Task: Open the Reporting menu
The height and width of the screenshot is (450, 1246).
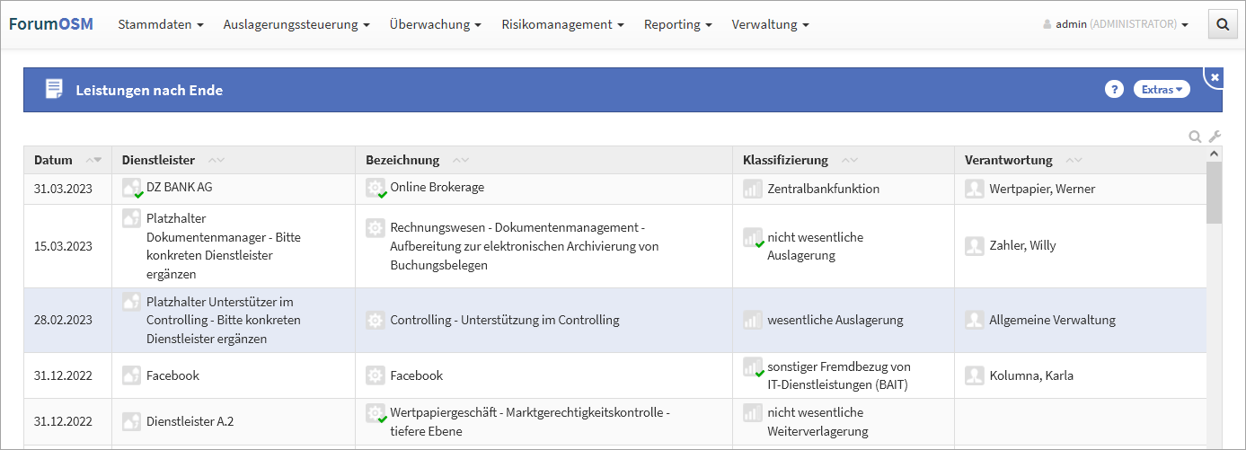Action: pos(677,25)
